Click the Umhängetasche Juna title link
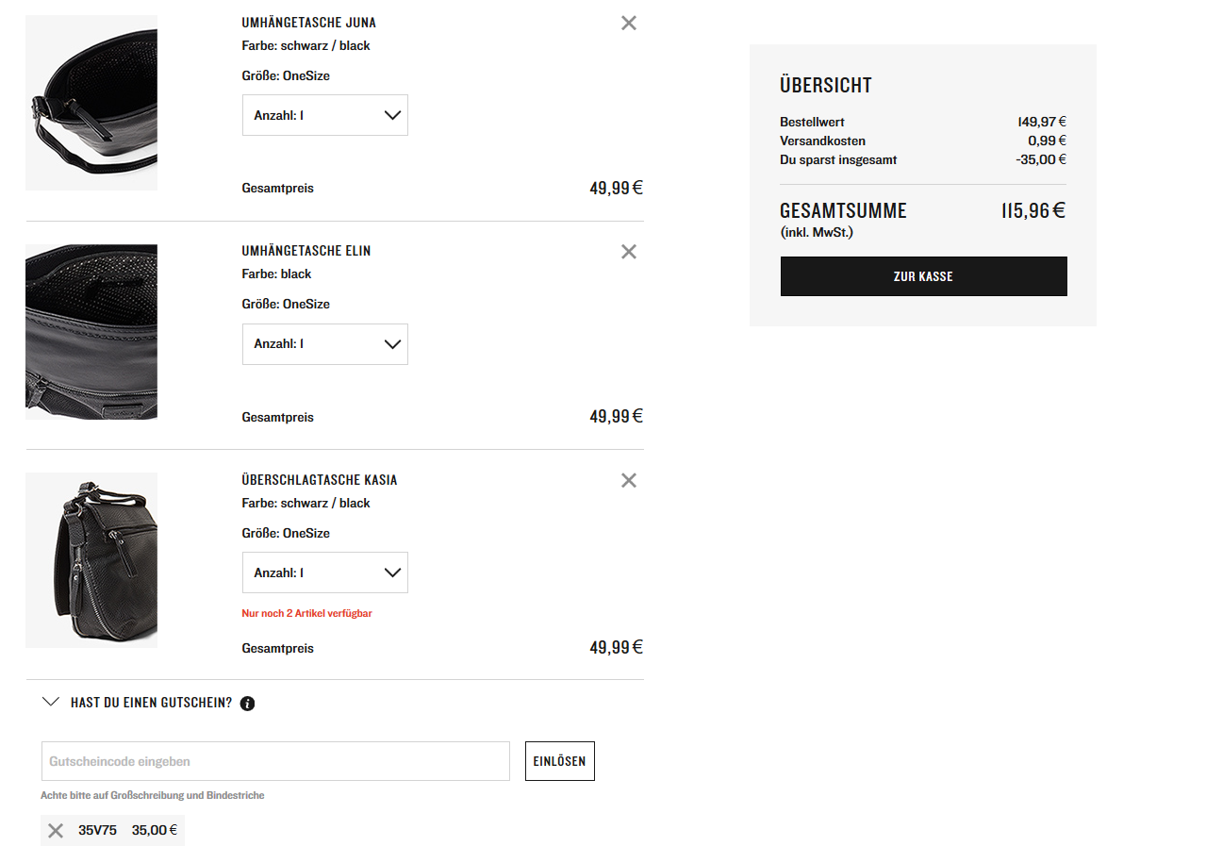 [x=308, y=23]
